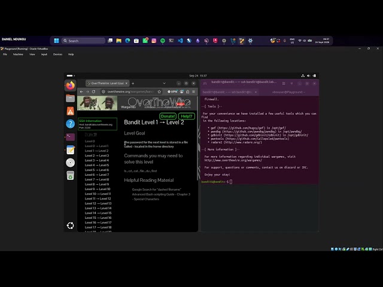383x287 pixels.
Task: Bookmark this page with the star icon
Action: (x=159, y=91)
